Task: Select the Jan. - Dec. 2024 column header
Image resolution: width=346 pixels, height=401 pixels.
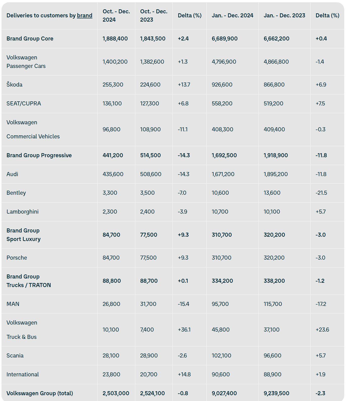Action: [233, 15]
